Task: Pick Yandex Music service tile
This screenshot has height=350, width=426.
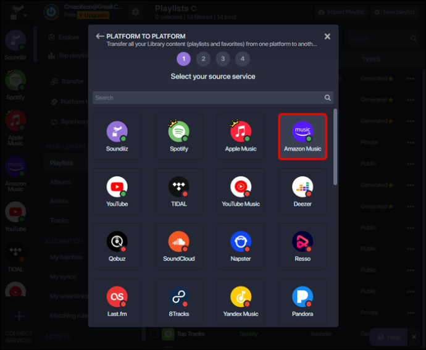Action: (x=241, y=302)
